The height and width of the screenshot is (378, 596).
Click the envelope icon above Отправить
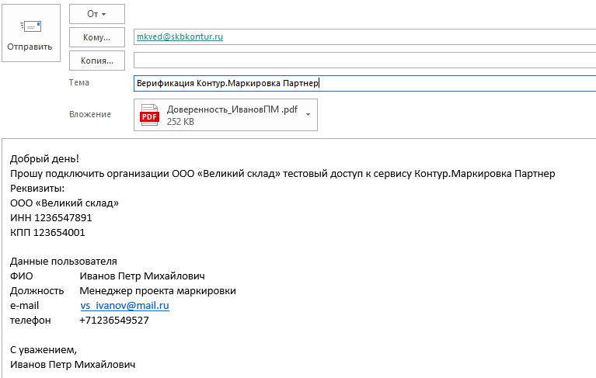30,26
